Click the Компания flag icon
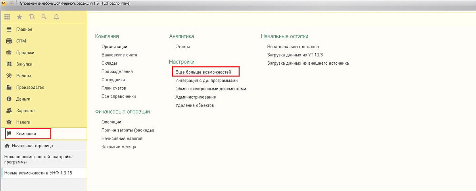476x191 pixels. [x=9, y=134]
